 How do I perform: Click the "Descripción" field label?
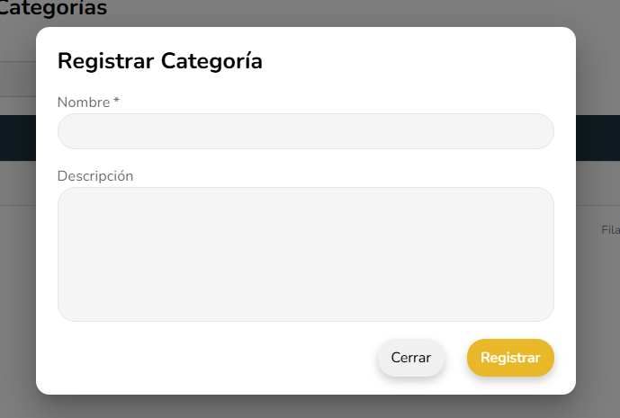click(x=95, y=176)
